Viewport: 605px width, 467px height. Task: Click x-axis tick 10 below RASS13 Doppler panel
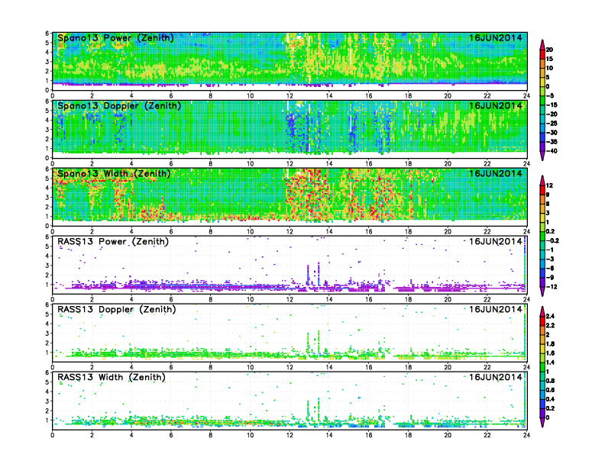[x=250, y=368]
